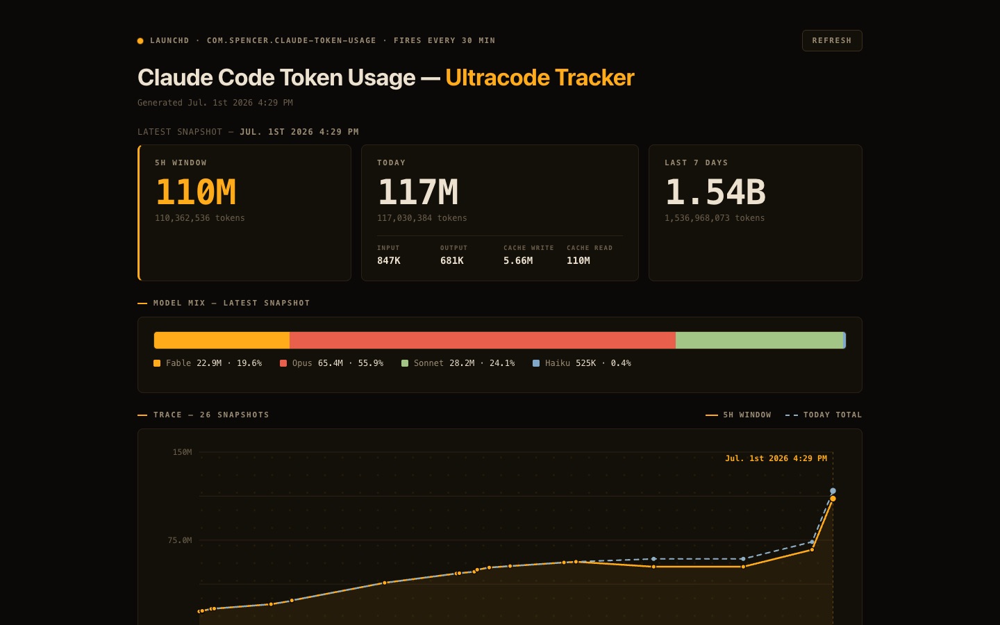Click the orange launchd status dot
The image size is (1000, 625).
[140, 41]
